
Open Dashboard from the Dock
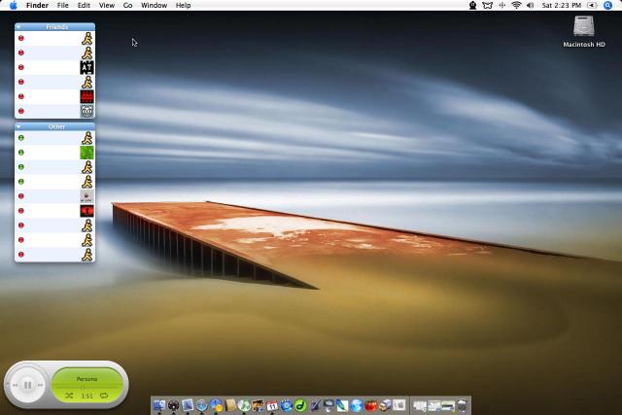coord(173,405)
